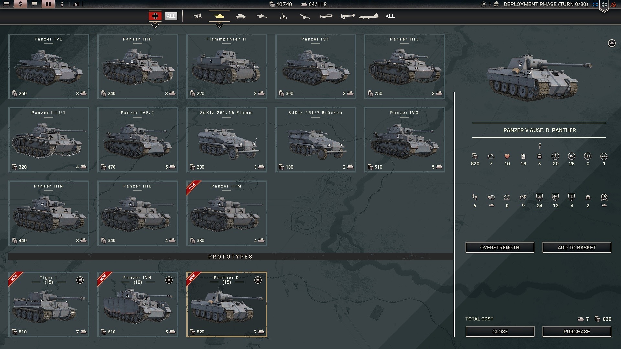Viewport: 621px width, 349px height.
Task: Click PURCHASE button to confirm basket
Action: (576, 332)
